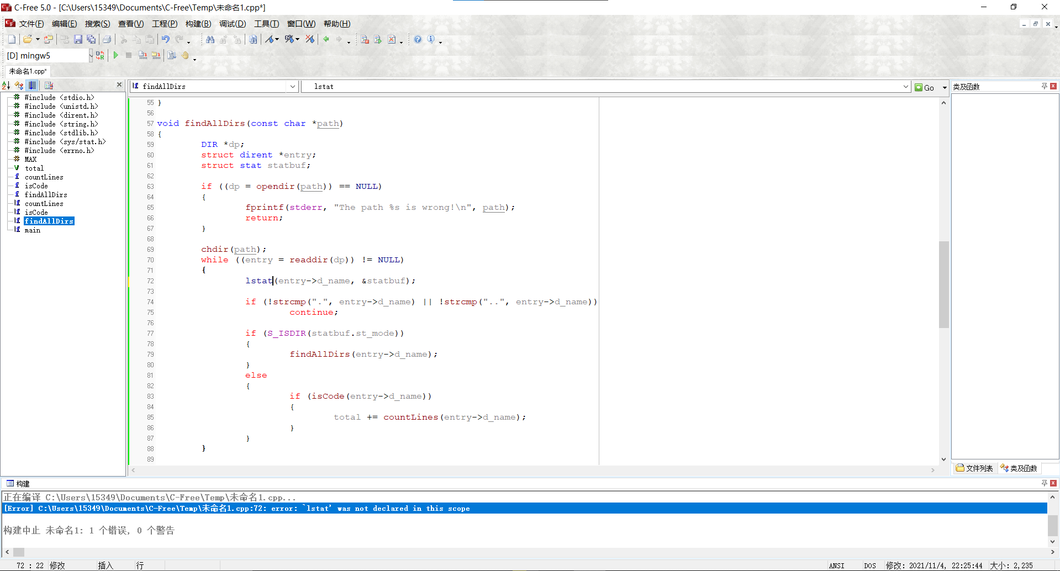Select #include <sys/stat.h> tree entry
1060x571 pixels.
pyautogui.click(x=65, y=142)
